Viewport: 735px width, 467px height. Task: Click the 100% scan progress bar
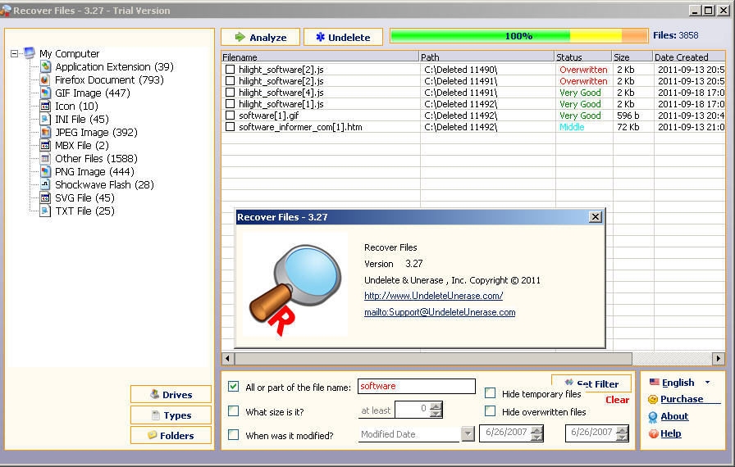coord(519,35)
